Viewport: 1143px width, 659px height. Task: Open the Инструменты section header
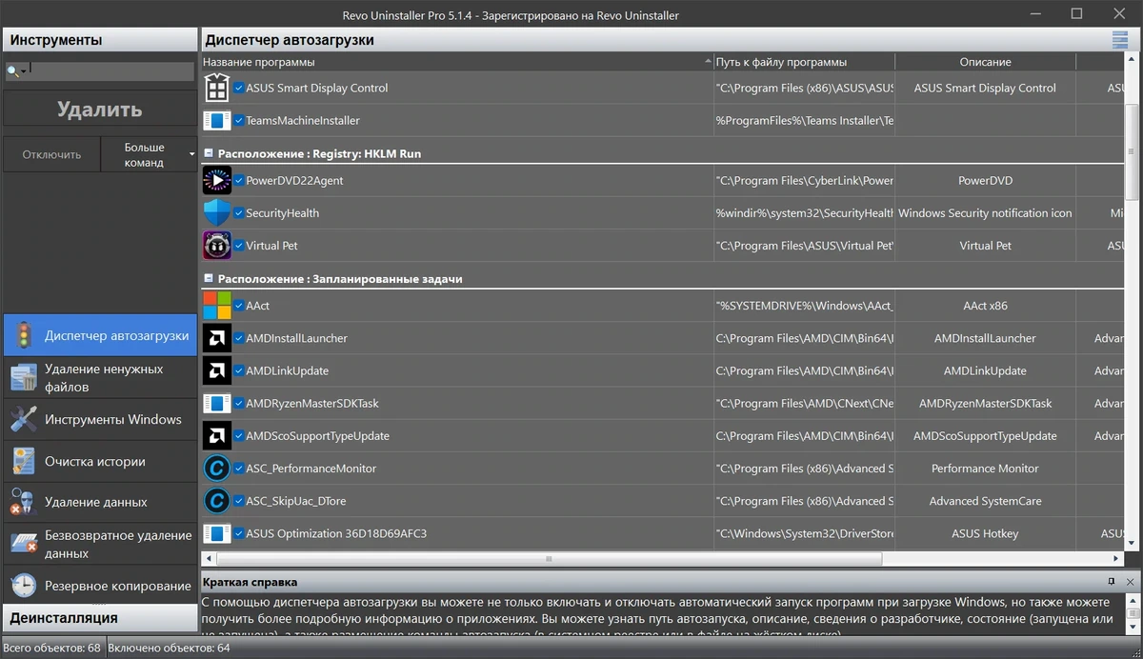pyautogui.click(x=99, y=40)
